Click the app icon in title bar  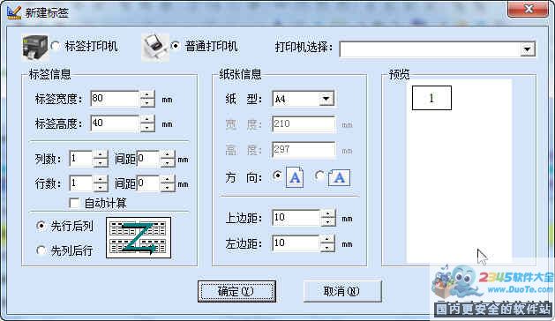click(x=14, y=12)
